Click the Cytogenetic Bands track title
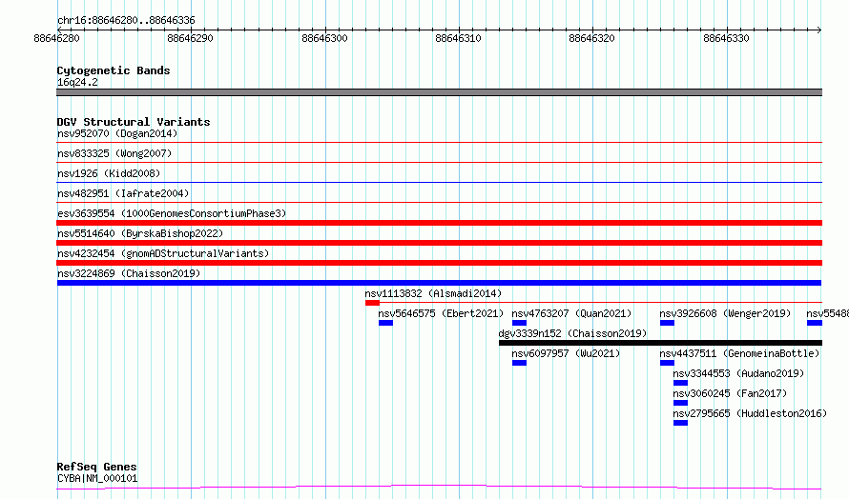Viewport: 849px width, 499px height. (x=114, y=70)
